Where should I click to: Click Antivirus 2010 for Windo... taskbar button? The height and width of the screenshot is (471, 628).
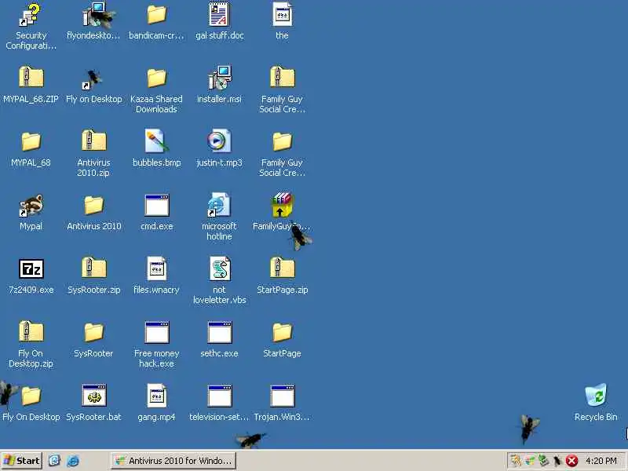point(173,461)
